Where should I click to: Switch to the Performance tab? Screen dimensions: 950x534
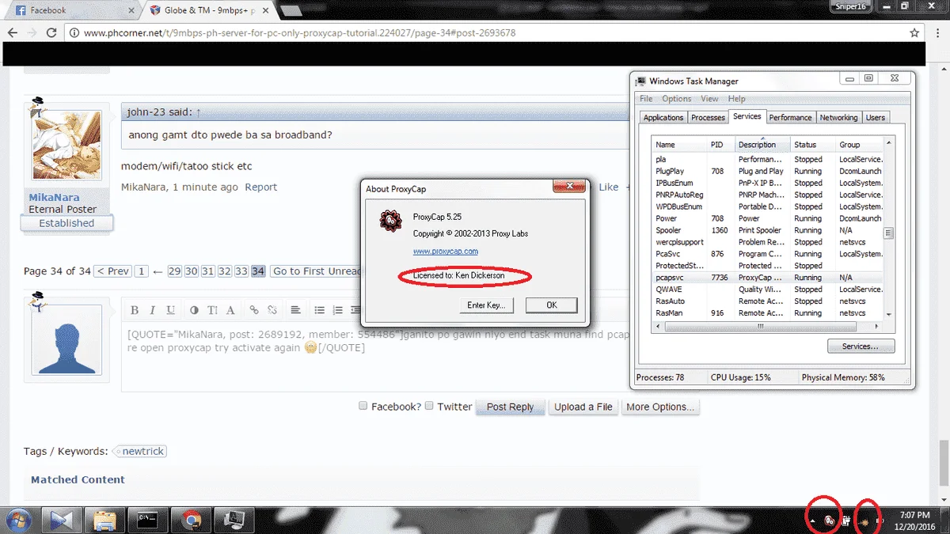790,117
